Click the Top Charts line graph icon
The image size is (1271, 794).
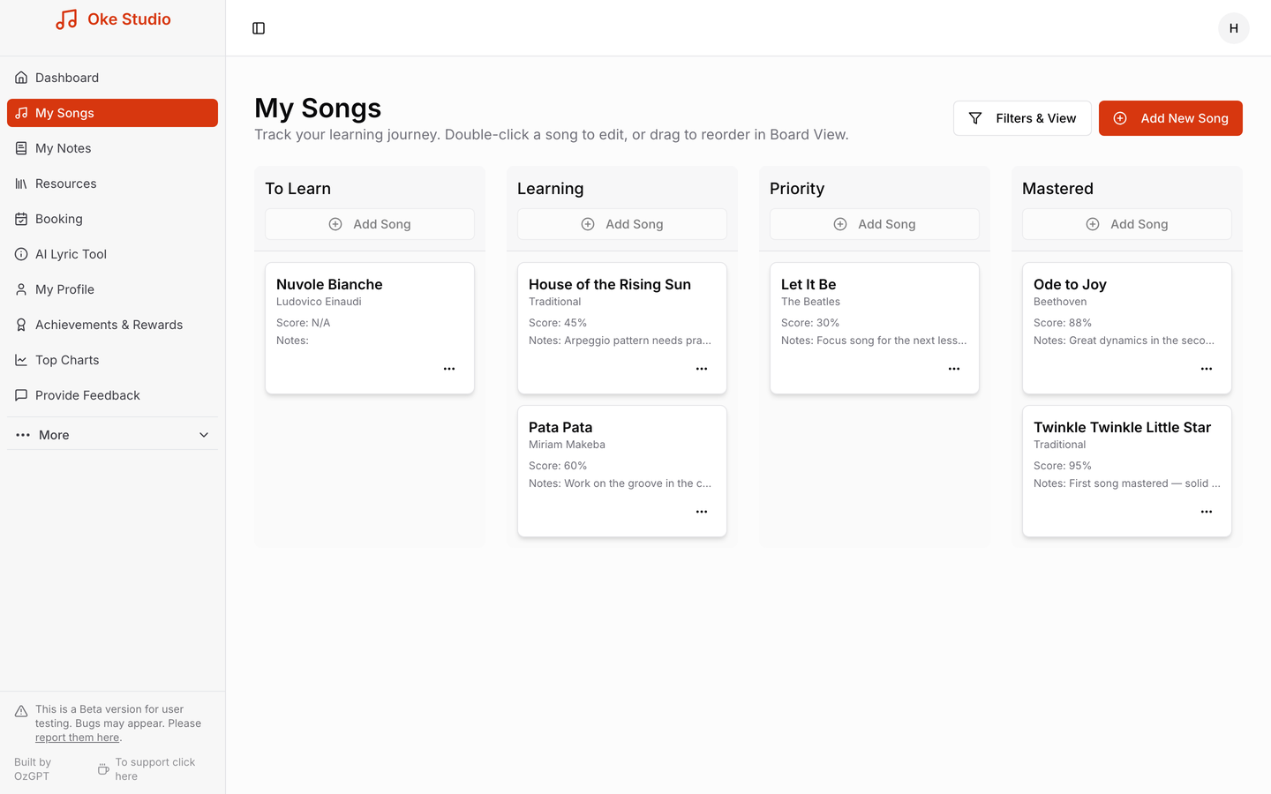point(21,360)
